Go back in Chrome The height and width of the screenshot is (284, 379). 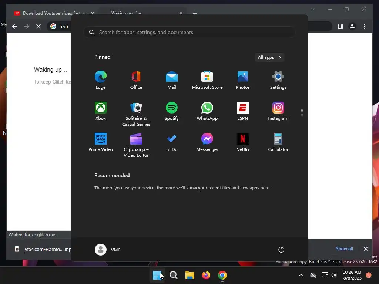click(x=15, y=26)
